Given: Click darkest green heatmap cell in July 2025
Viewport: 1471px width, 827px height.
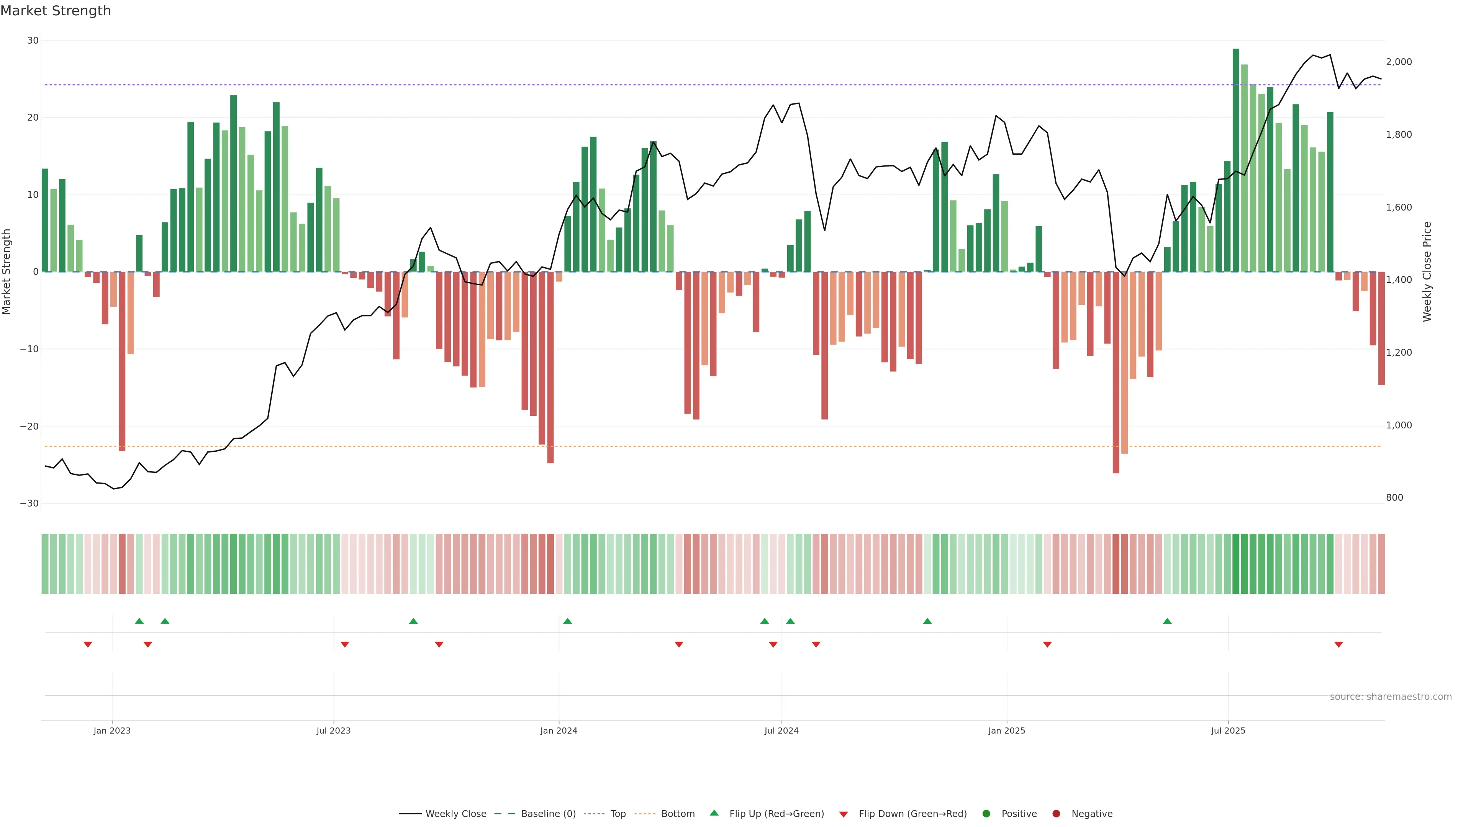Looking at the screenshot, I should (1236, 564).
